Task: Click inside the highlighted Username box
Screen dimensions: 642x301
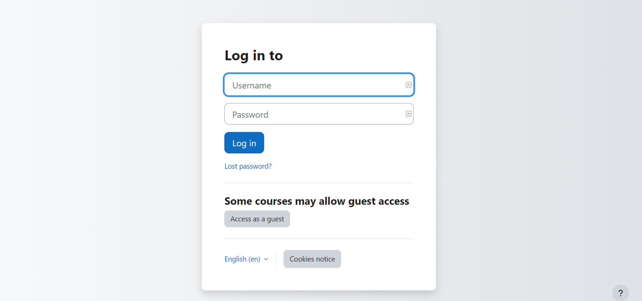Action: [317, 85]
